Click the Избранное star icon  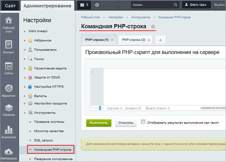click(x=30, y=40)
